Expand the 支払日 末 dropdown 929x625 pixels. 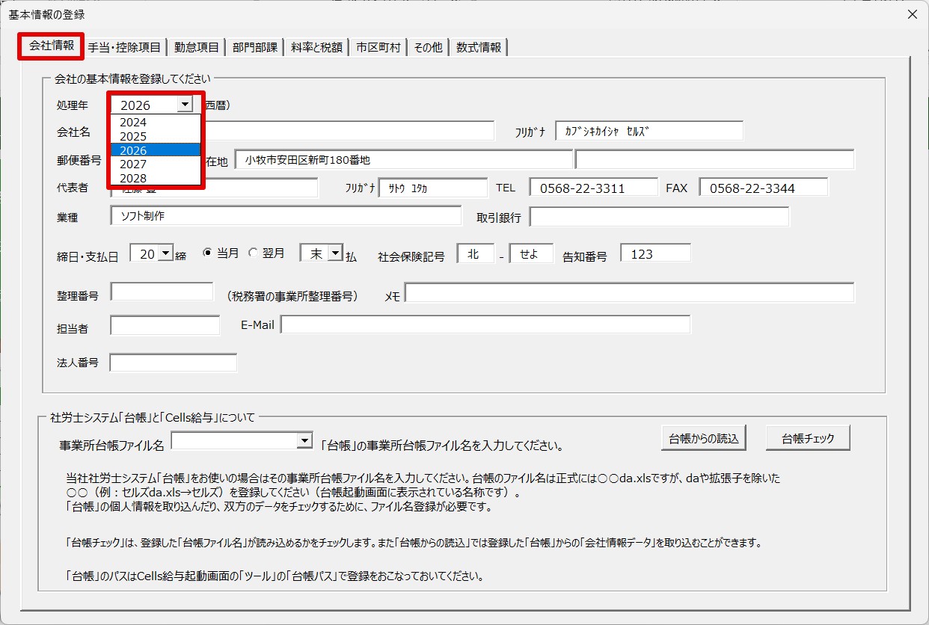[x=335, y=253]
